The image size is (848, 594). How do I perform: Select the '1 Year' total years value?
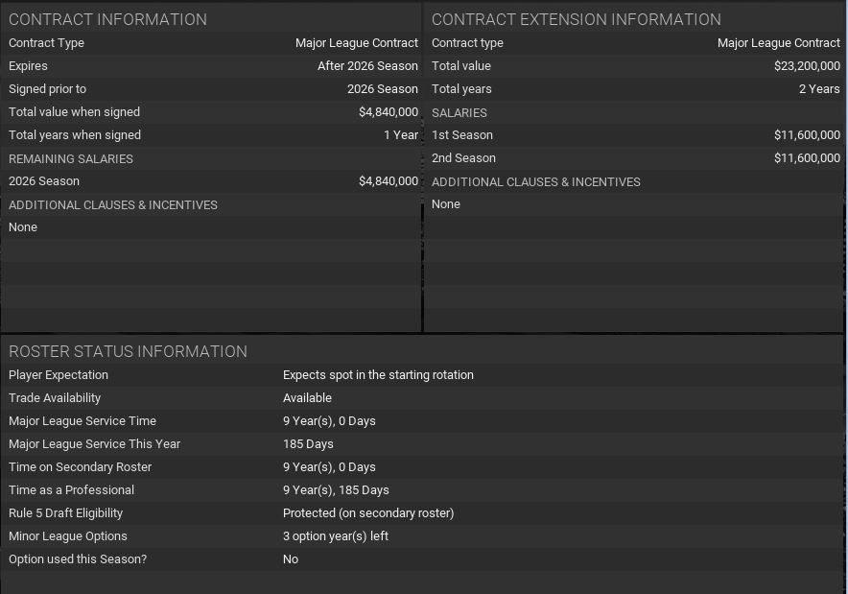(x=401, y=135)
